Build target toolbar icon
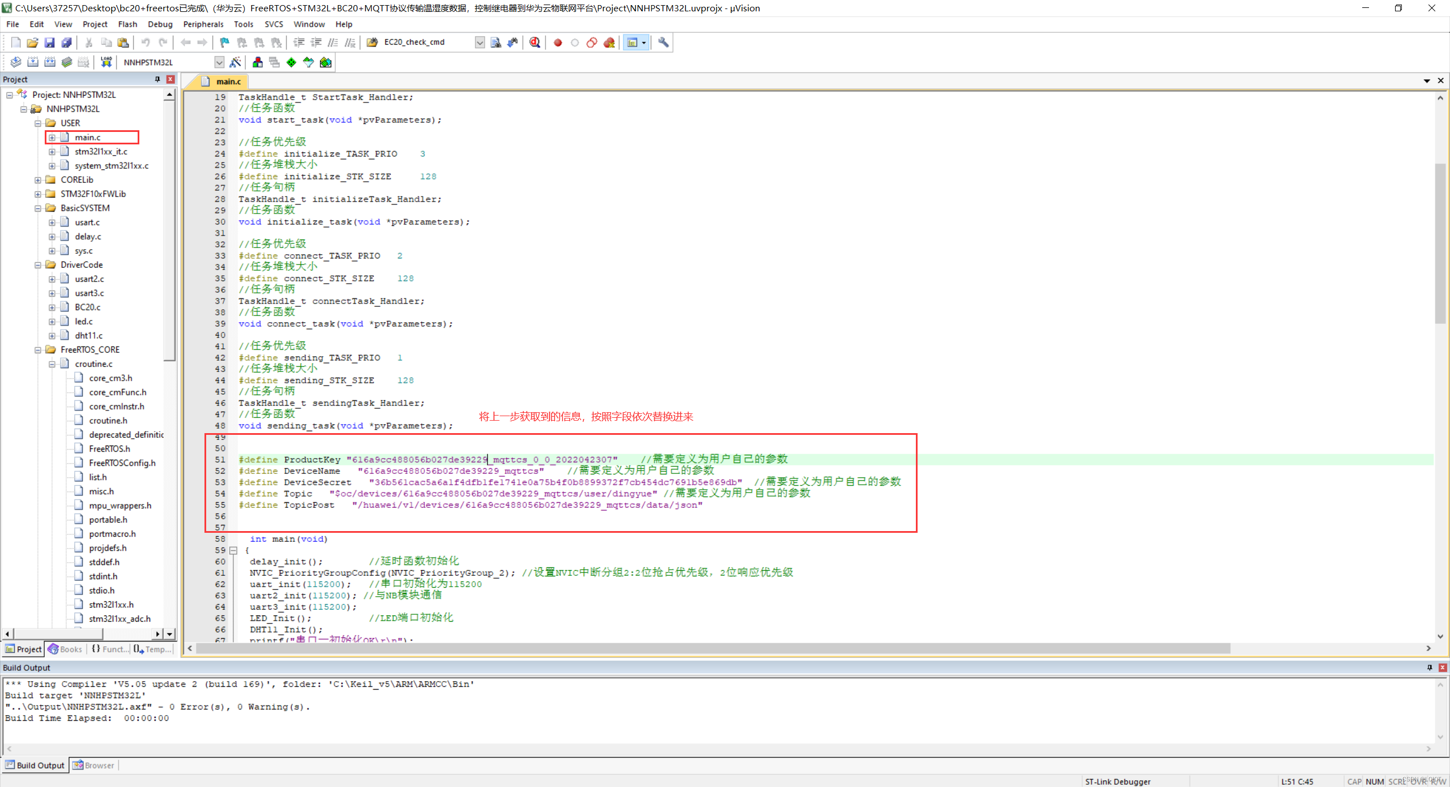The height and width of the screenshot is (787, 1450). [33, 62]
